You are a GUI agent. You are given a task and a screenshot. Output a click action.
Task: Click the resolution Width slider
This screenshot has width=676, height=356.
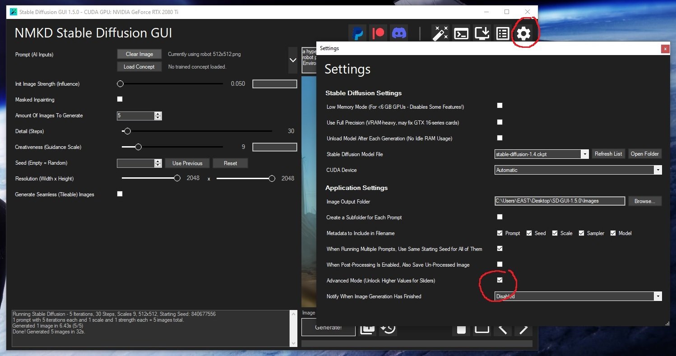pyautogui.click(x=151, y=179)
